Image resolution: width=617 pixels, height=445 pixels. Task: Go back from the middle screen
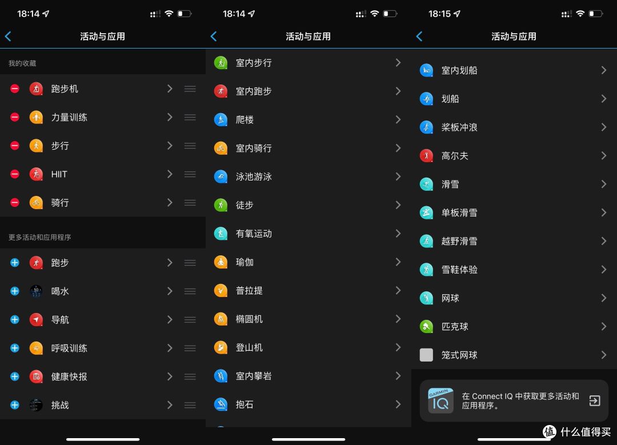click(214, 37)
